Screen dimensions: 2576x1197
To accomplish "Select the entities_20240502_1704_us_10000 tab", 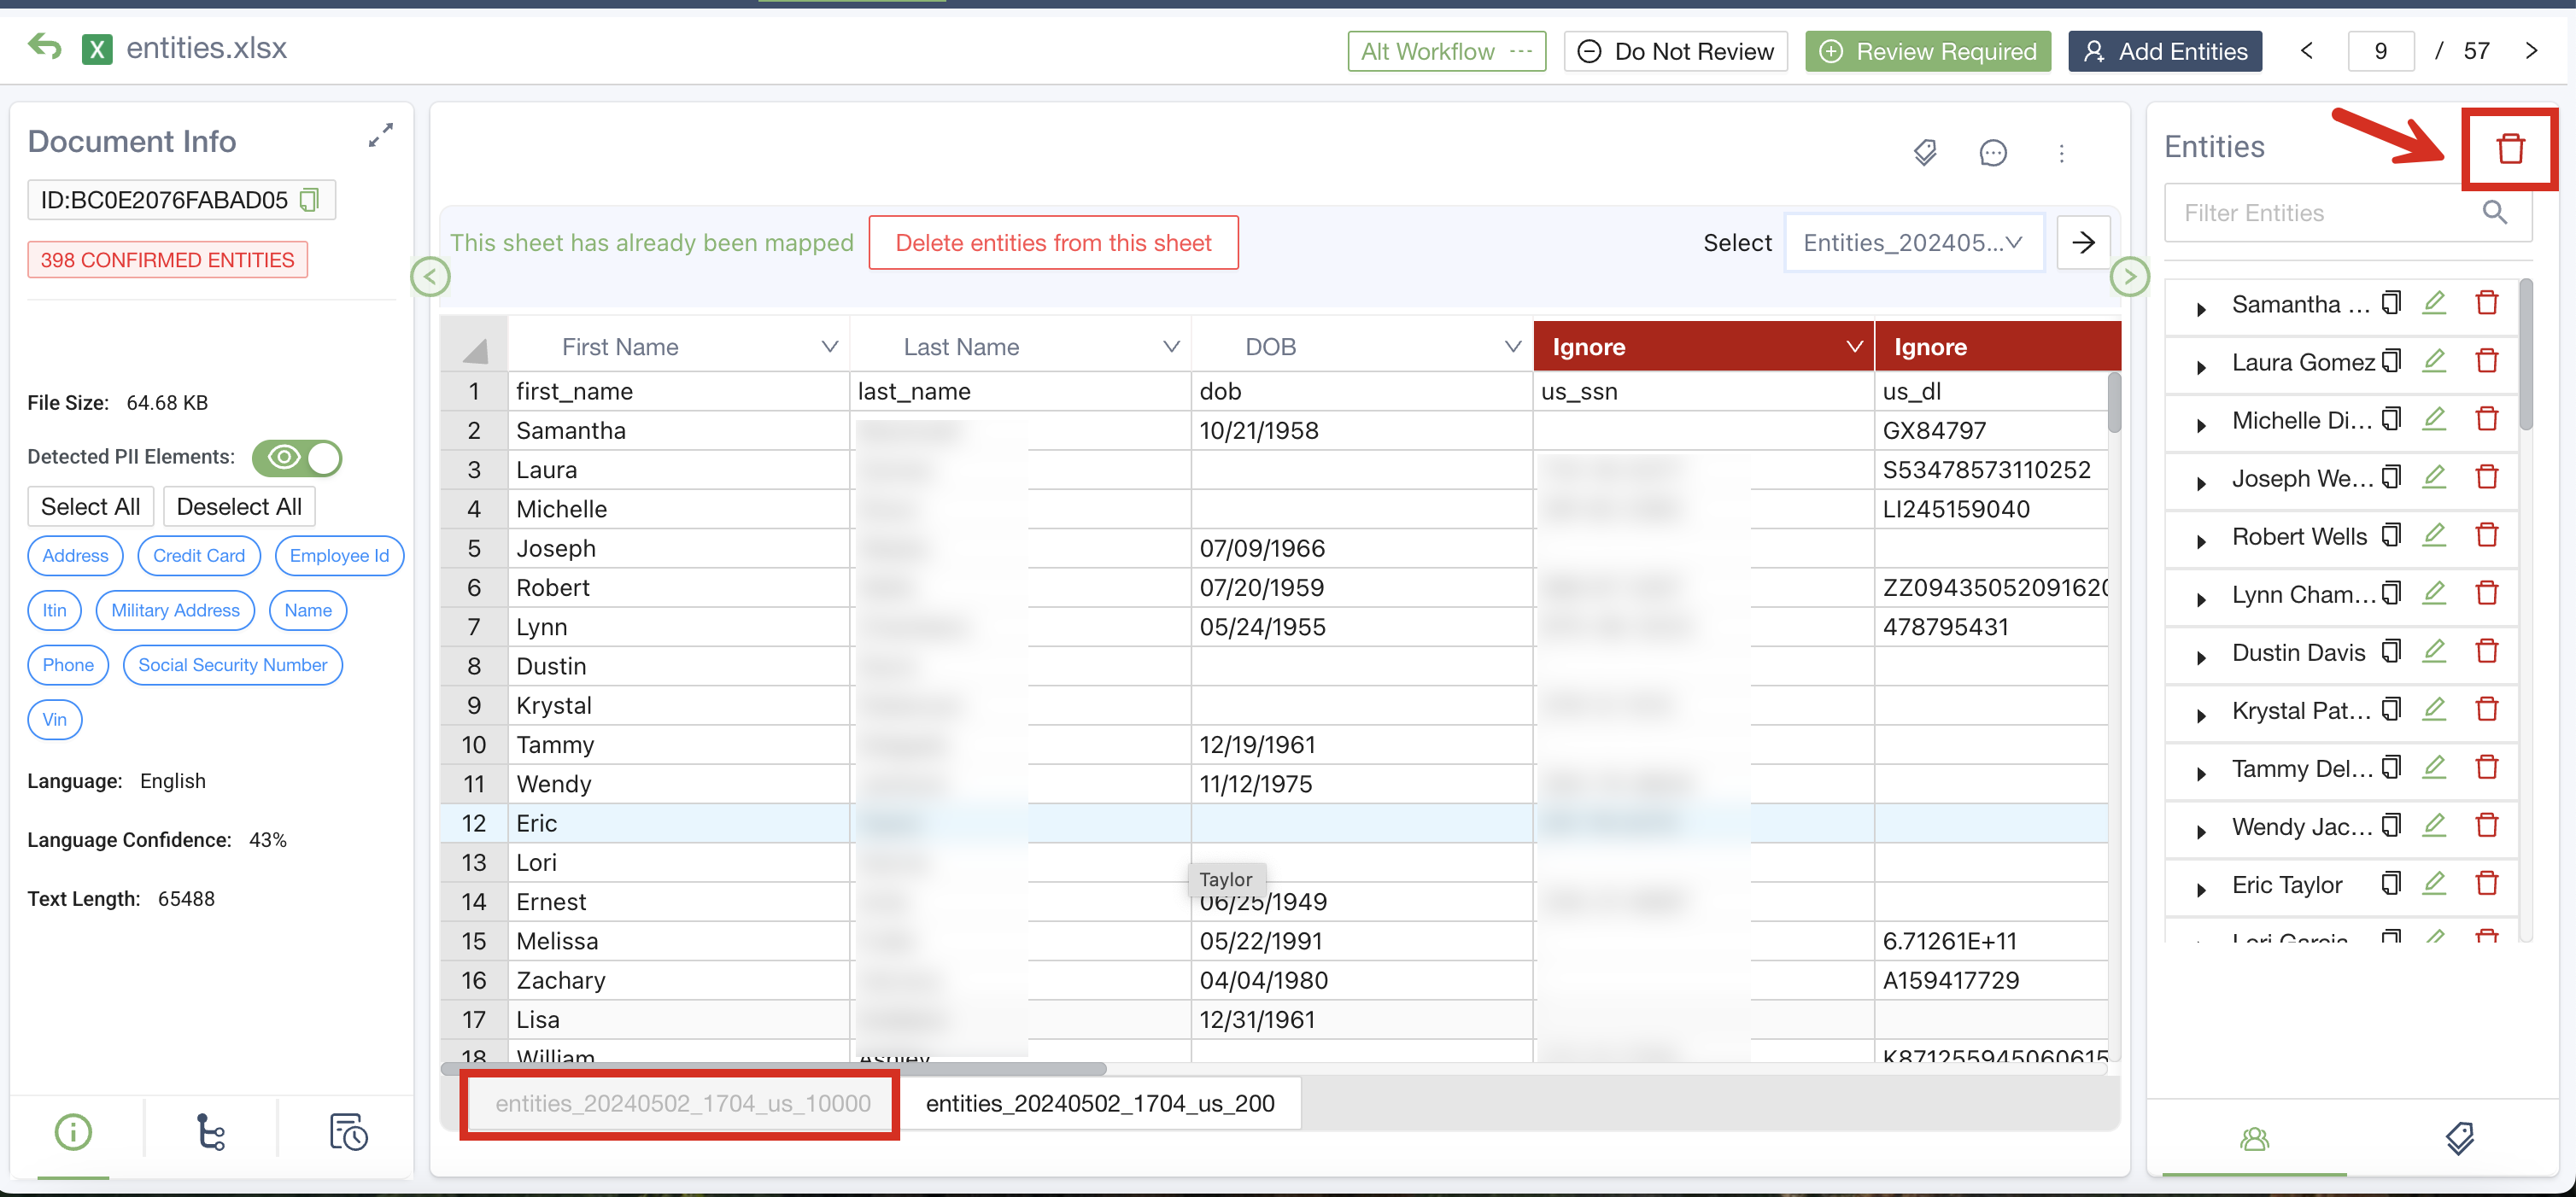I will [x=683, y=1101].
